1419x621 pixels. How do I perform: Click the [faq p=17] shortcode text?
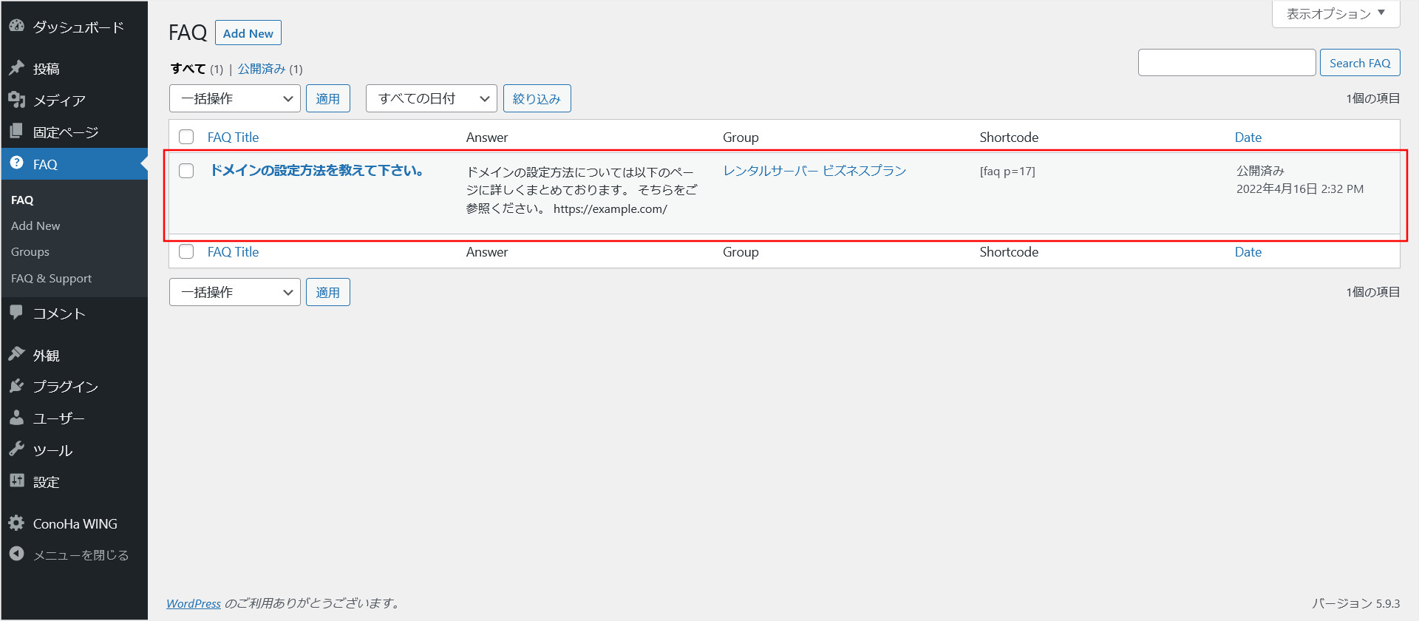pos(1007,172)
